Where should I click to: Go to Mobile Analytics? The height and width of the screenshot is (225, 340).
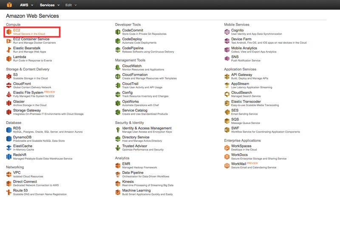click(x=244, y=48)
